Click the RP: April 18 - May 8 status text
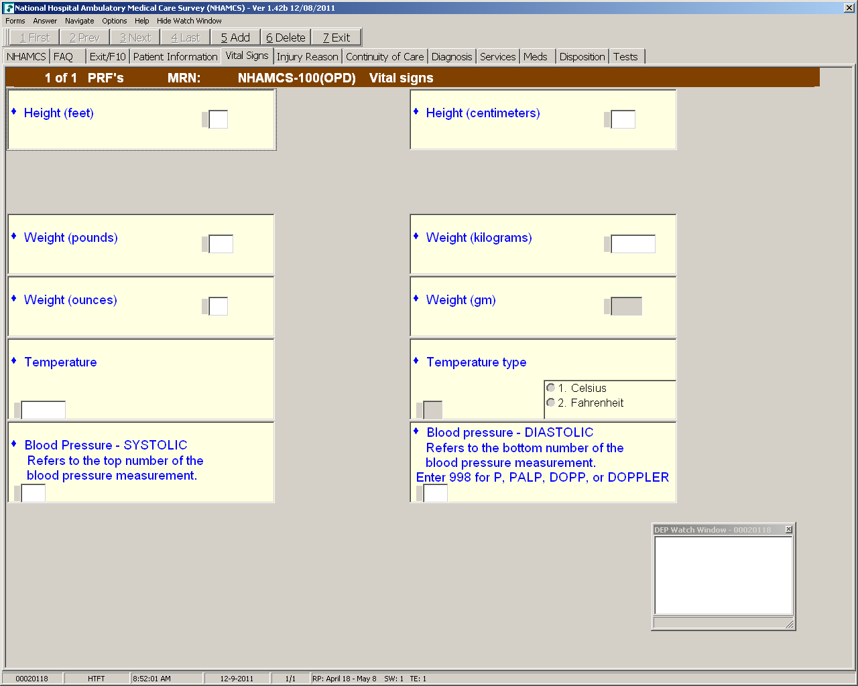 coord(345,679)
